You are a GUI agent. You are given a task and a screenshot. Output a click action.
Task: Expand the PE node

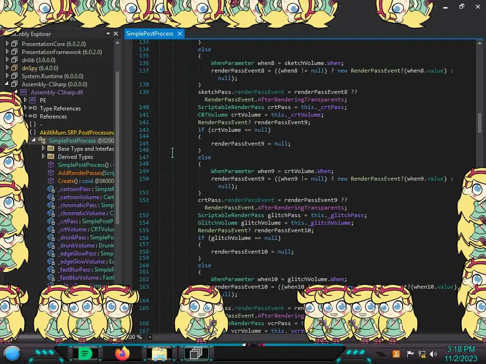(26, 100)
